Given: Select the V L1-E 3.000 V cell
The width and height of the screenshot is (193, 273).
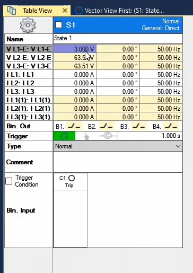Looking at the screenshot, I should [75, 49].
